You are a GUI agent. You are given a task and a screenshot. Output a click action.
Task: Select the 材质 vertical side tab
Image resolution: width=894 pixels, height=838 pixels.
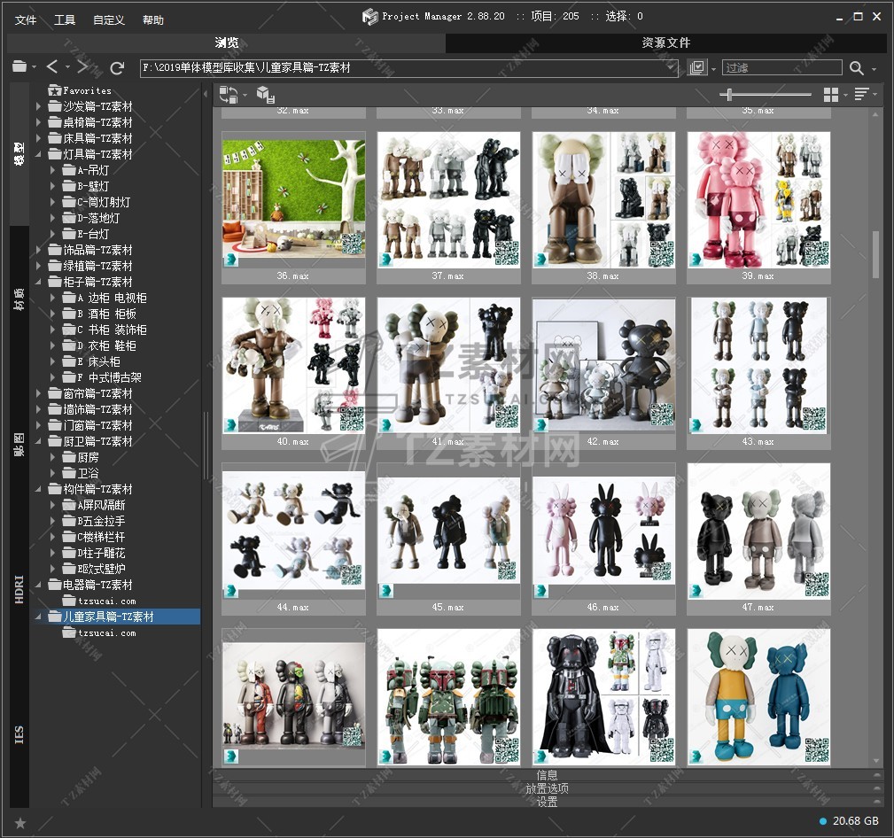tap(19, 300)
